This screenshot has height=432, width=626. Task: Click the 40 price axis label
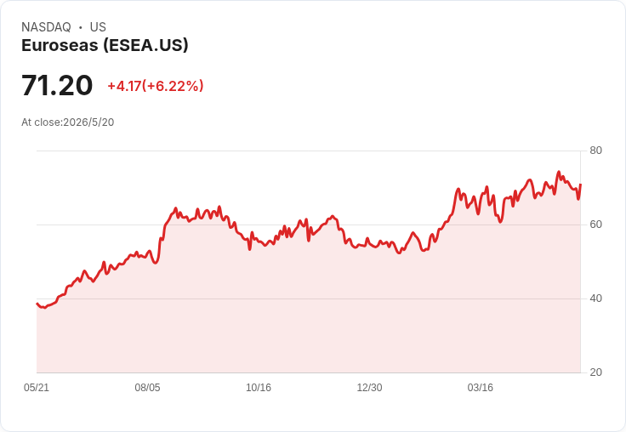(595, 298)
